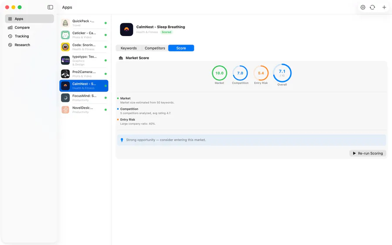Click the status dot beside typotypo
Screen dimensions: 392x245
click(x=105, y=60)
